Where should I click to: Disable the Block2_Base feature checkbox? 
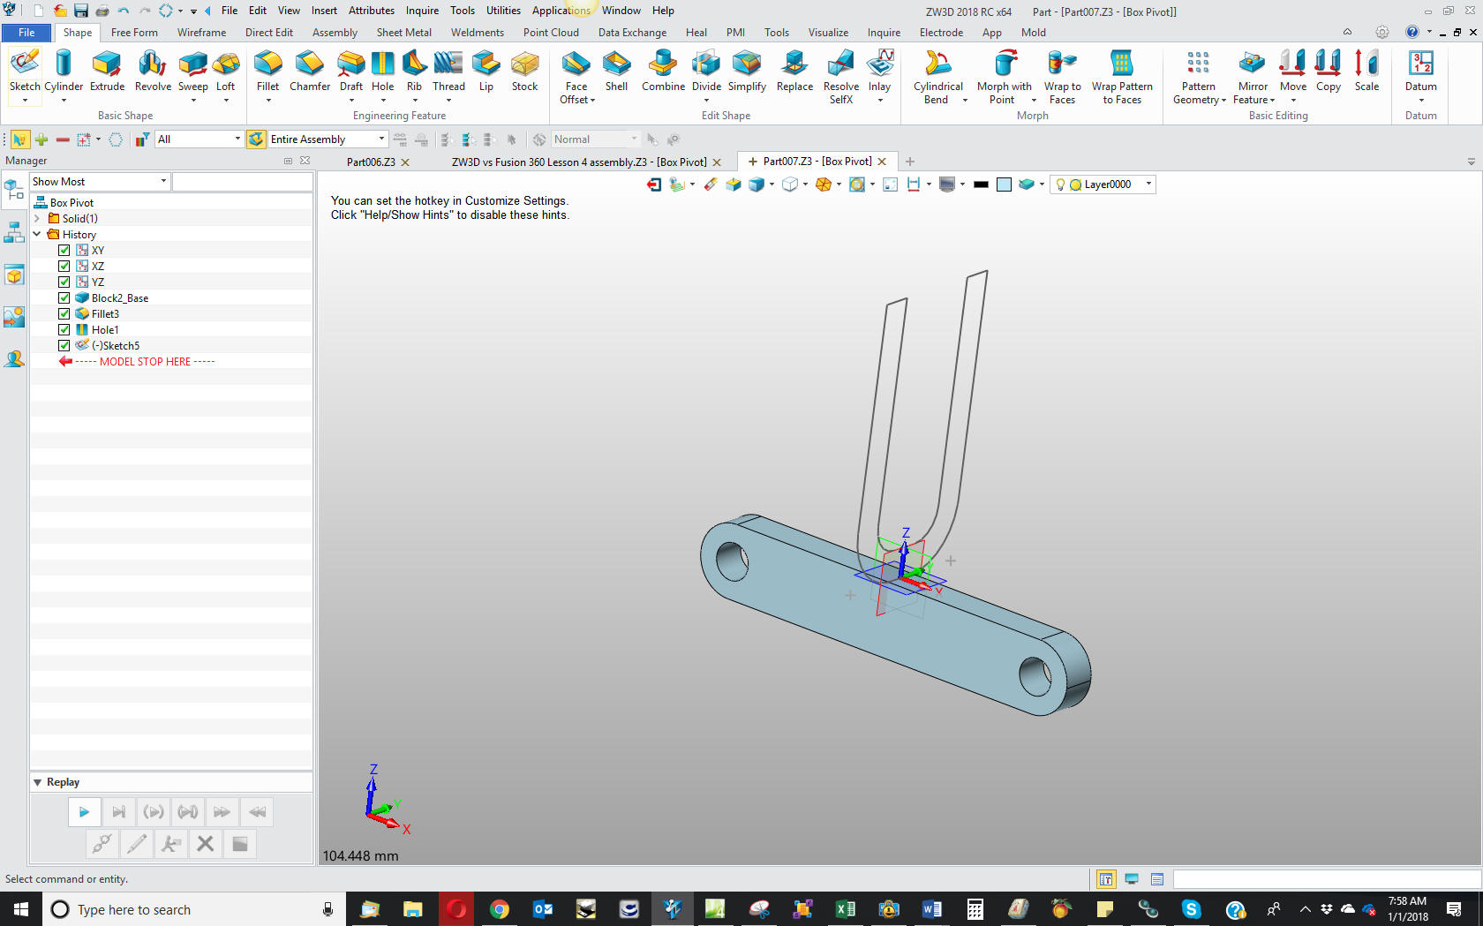(64, 297)
